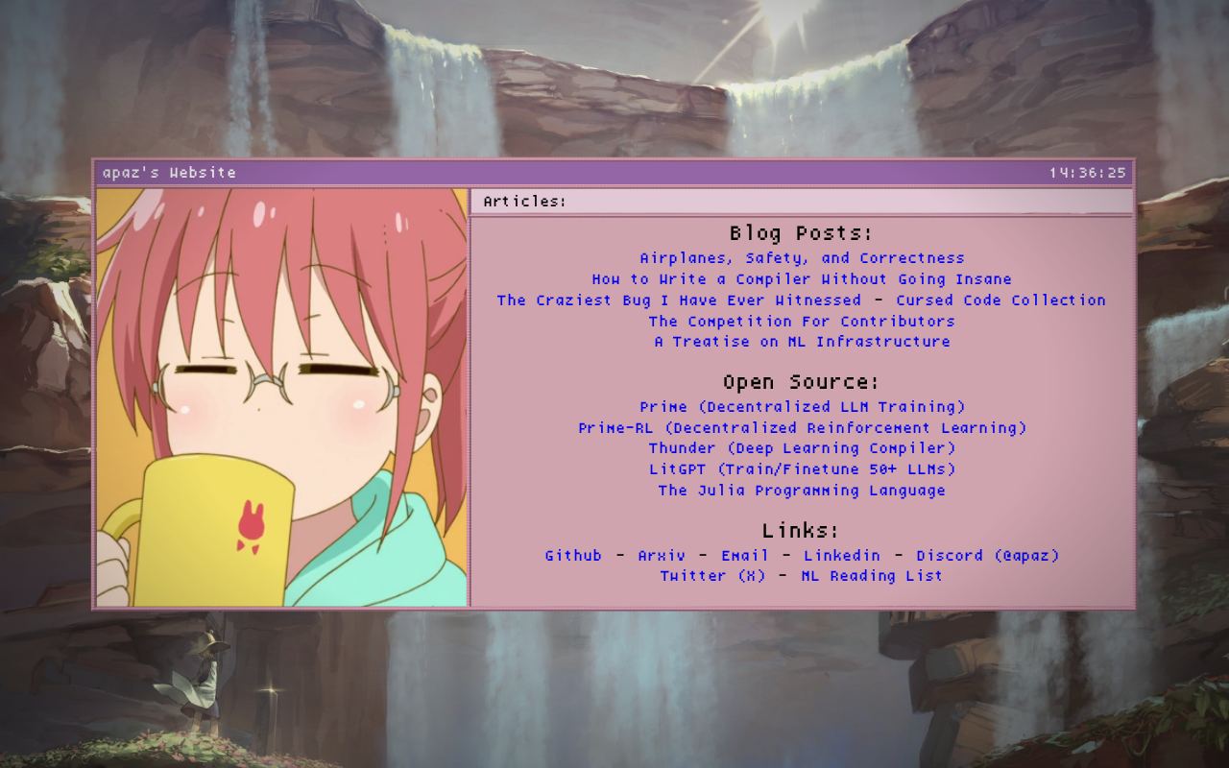Click the apaz's Website title bar

point(614,173)
